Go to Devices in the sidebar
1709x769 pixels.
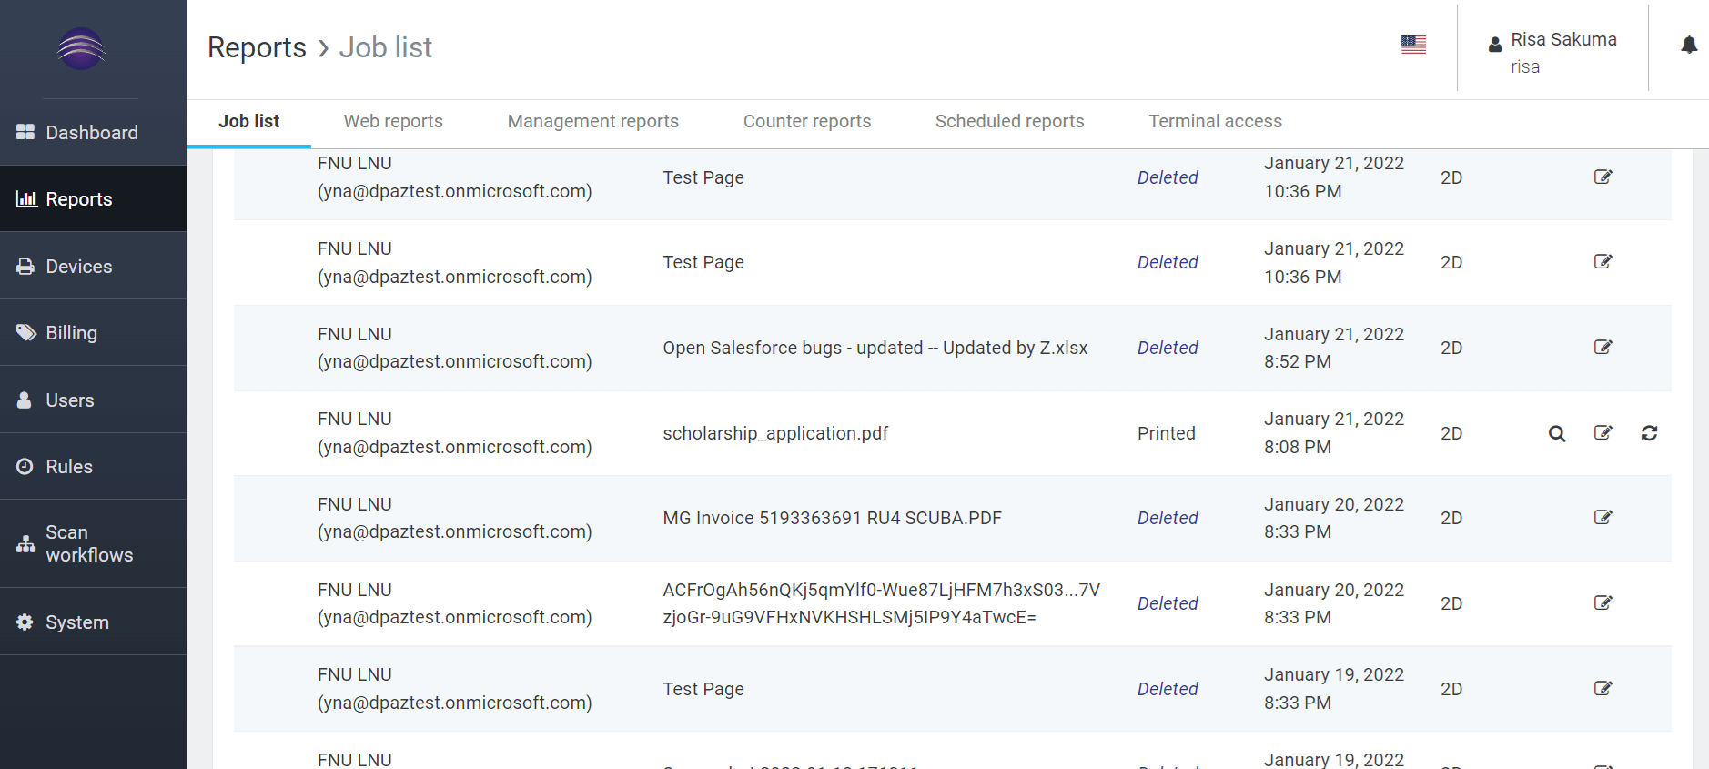[93, 266]
